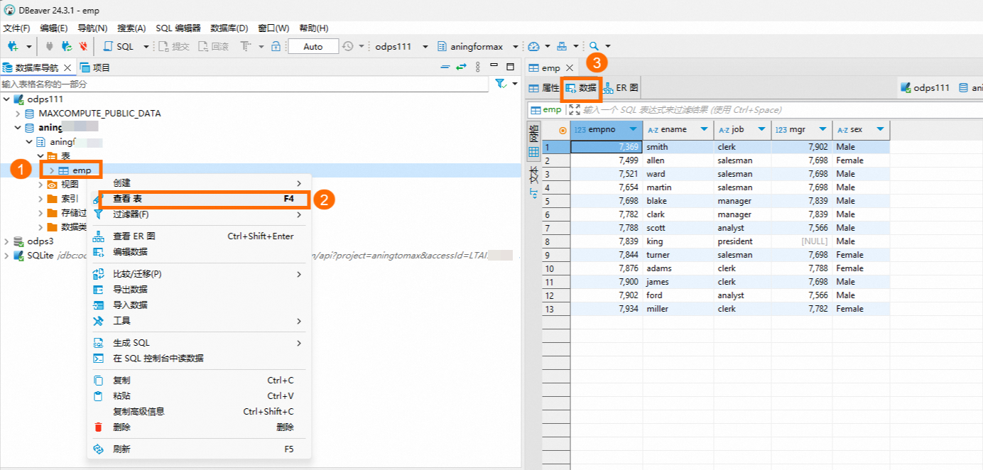Click the magnifier search icon in toolbar
The width and height of the screenshot is (983, 470).
594,46
